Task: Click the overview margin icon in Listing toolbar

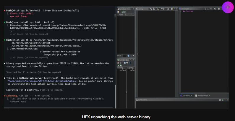Action: [x=172, y=9]
